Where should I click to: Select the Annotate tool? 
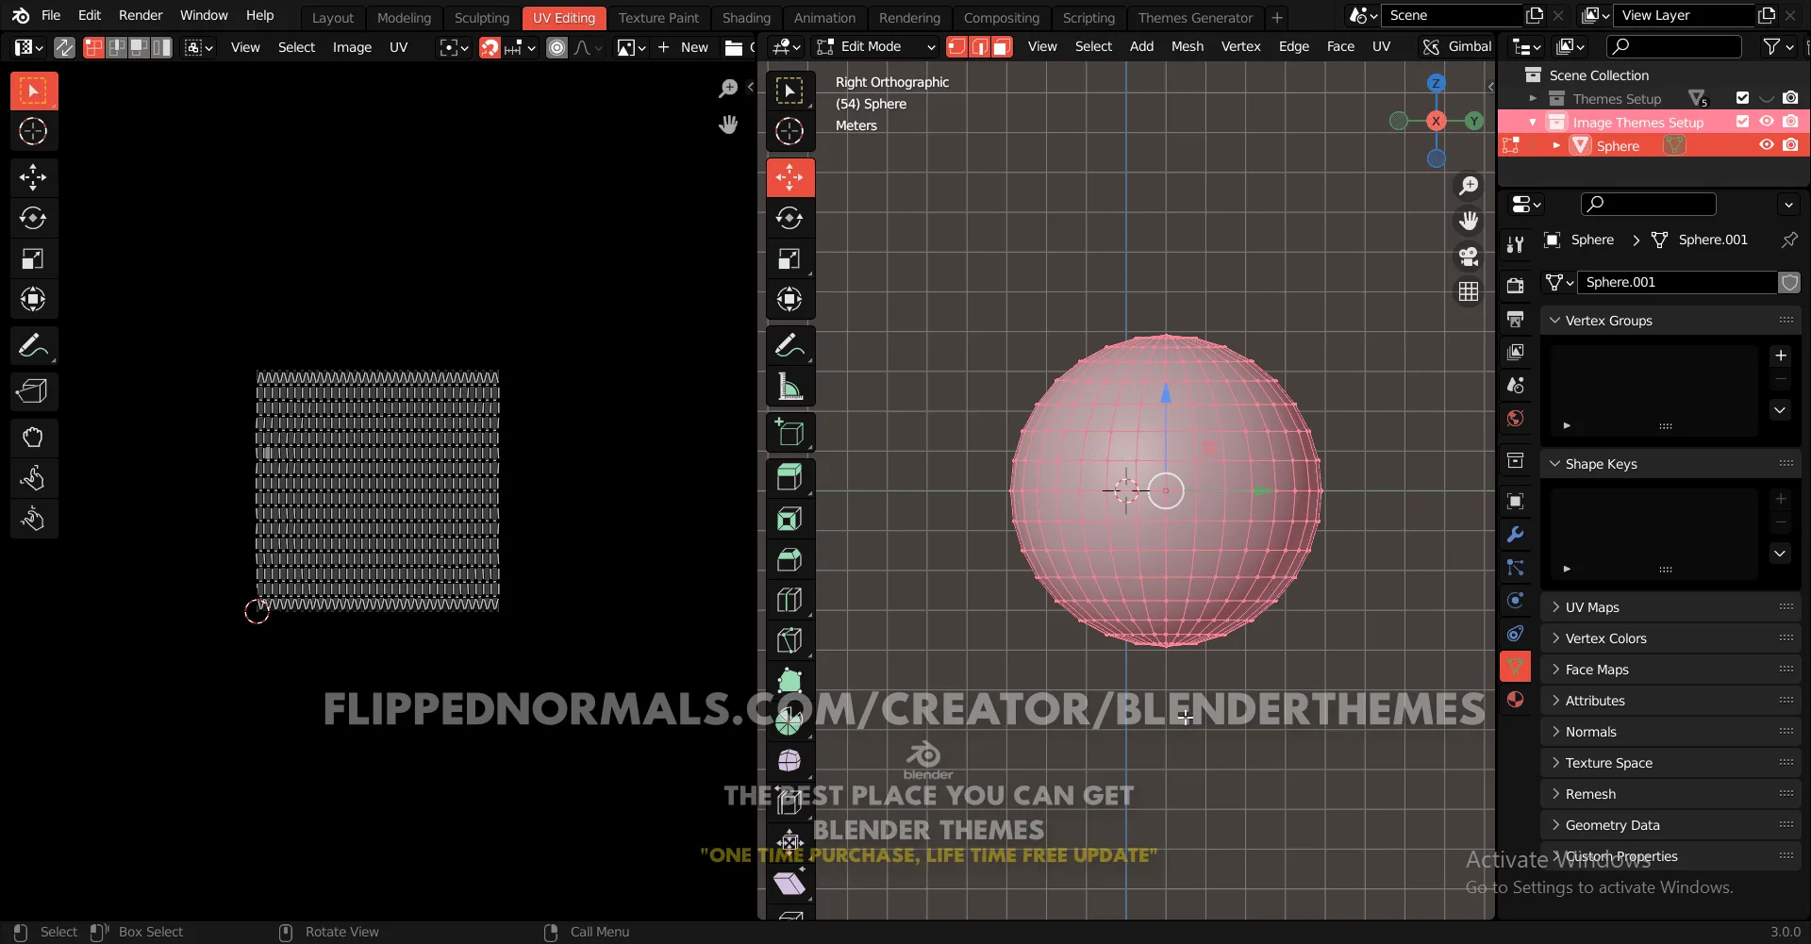(789, 345)
